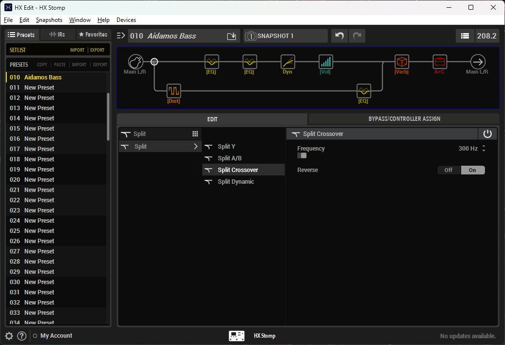Set Reverse to Off
505x345 pixels.
click(448, 170)
